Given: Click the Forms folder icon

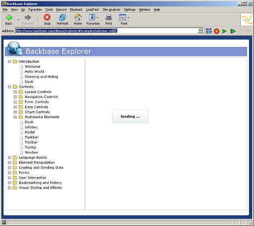Looking at the screenshot, I should [x=15, y=173].
